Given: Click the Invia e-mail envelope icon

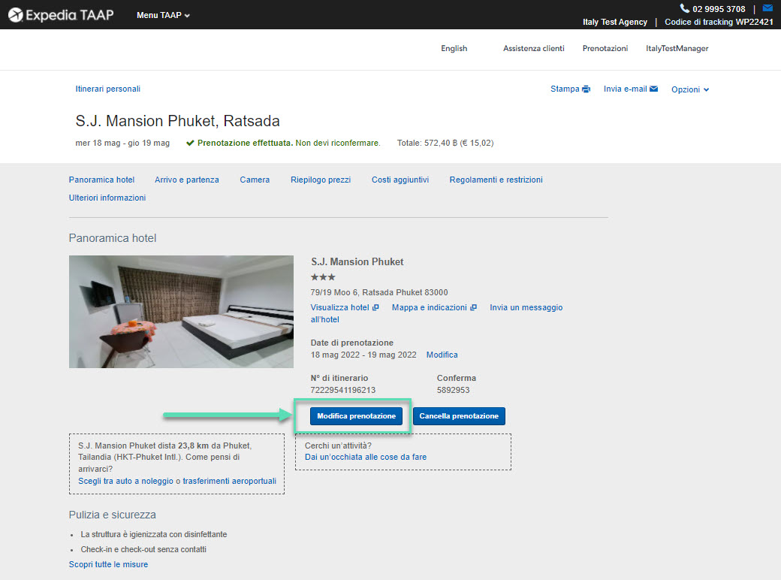Looking at the screenshot, I should tap(653, 89).
